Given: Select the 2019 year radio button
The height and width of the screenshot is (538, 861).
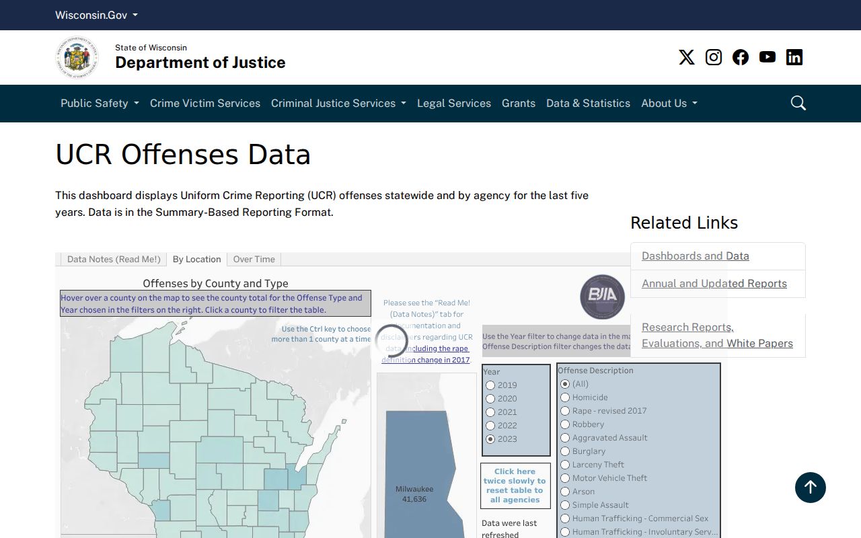Looking at the screenshot, I should pyautogui.click(x=490, y=385).
